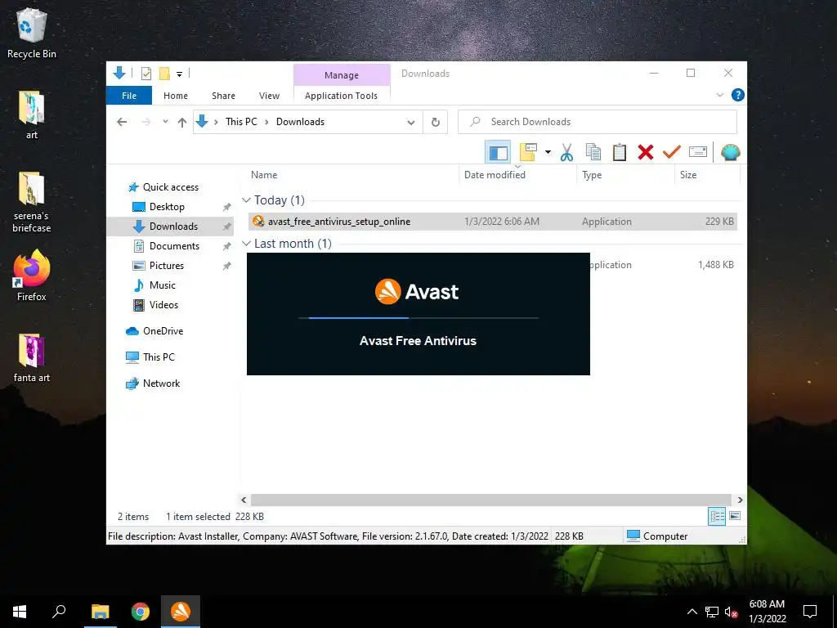
Task: Click the preview pane toggle icon
Action: (x=498, y=152)
